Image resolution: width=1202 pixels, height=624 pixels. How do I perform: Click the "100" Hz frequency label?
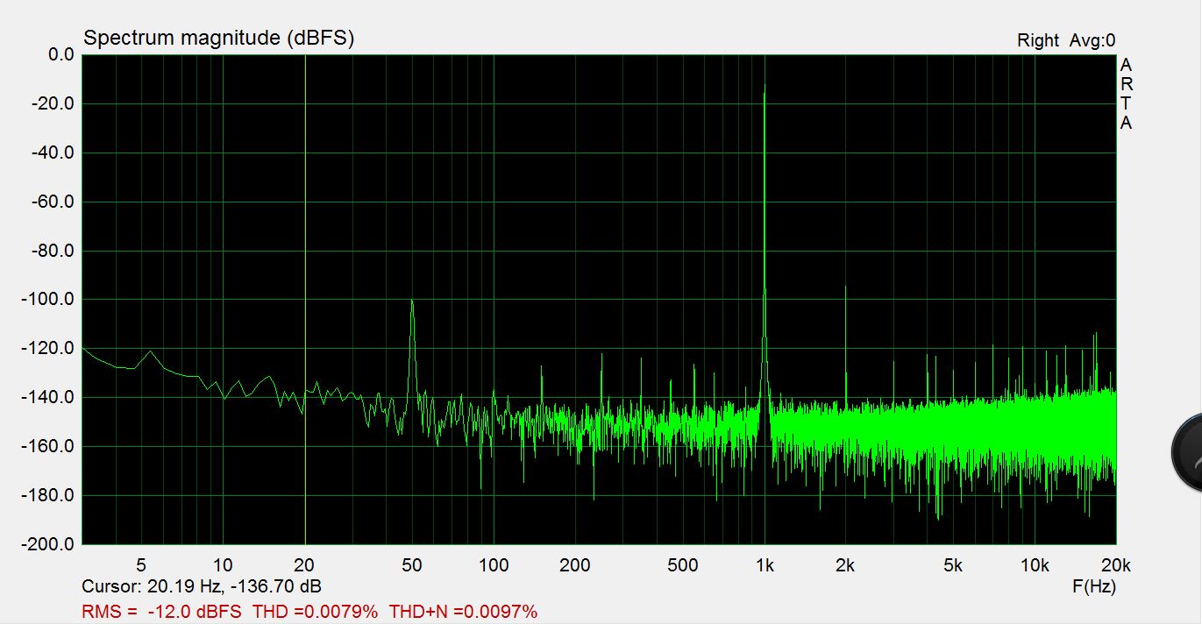494,565
